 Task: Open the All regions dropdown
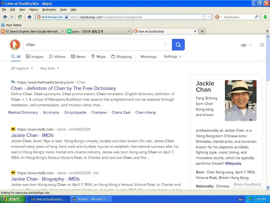coord(22,68)
